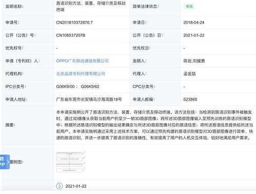Select the application date 2018-04-24

pyautogui.click(x=194, y=23)
